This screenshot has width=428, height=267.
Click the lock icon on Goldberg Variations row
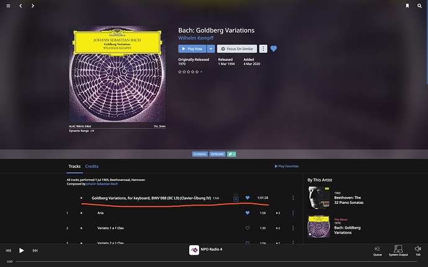(236, 198)
